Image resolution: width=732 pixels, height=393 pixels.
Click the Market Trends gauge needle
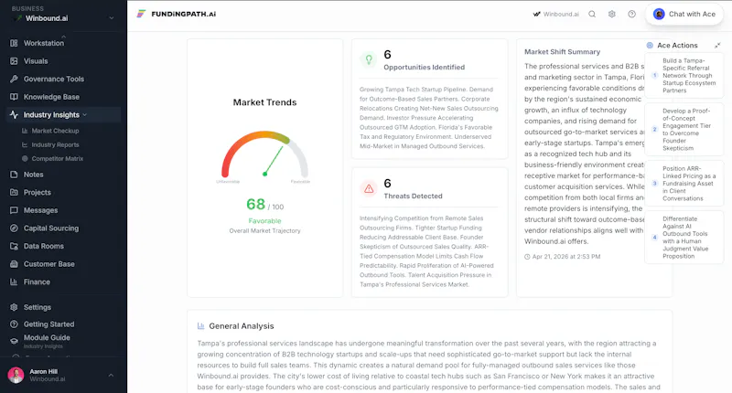[x=274, y=160]
